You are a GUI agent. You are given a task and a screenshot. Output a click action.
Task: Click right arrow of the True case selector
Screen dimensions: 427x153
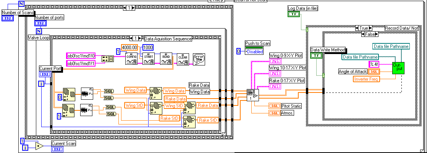point(370,28)
